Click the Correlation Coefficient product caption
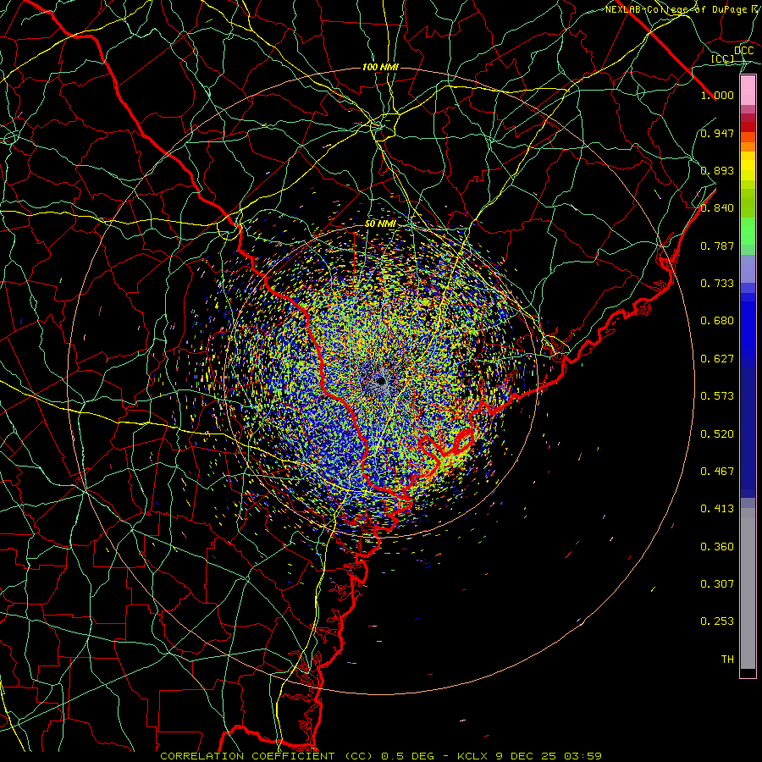Screen dimensions: 762x762 (381, 756)
